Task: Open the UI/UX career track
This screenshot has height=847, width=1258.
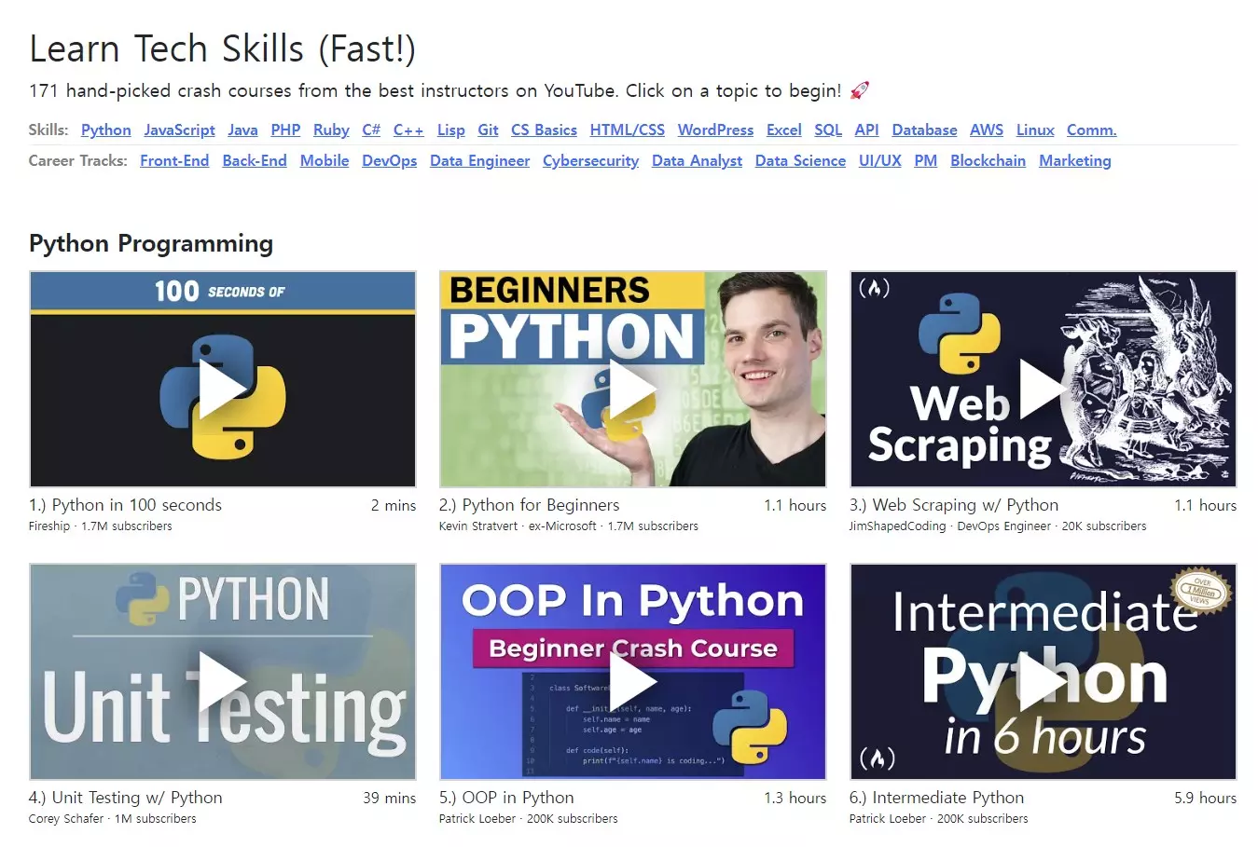Action: [x=880, y=160]
